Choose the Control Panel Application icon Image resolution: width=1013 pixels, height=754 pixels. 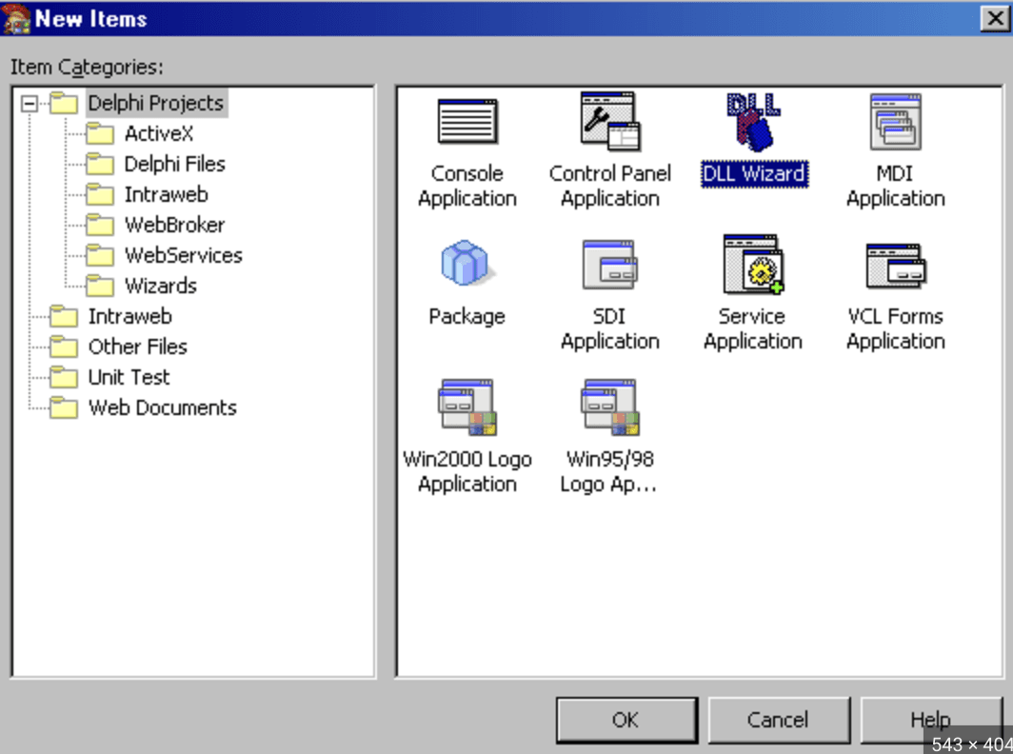(610, 122)
